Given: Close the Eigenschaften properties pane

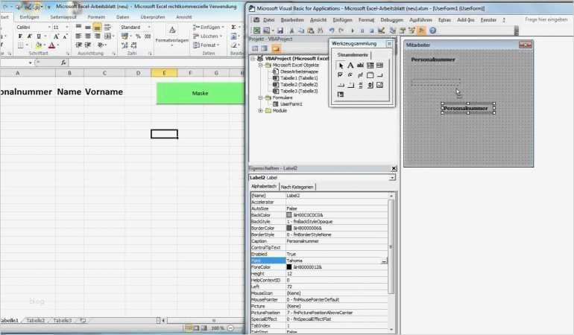Looking at the screenshot, I should pyautogui.click(x=394, y=168).
